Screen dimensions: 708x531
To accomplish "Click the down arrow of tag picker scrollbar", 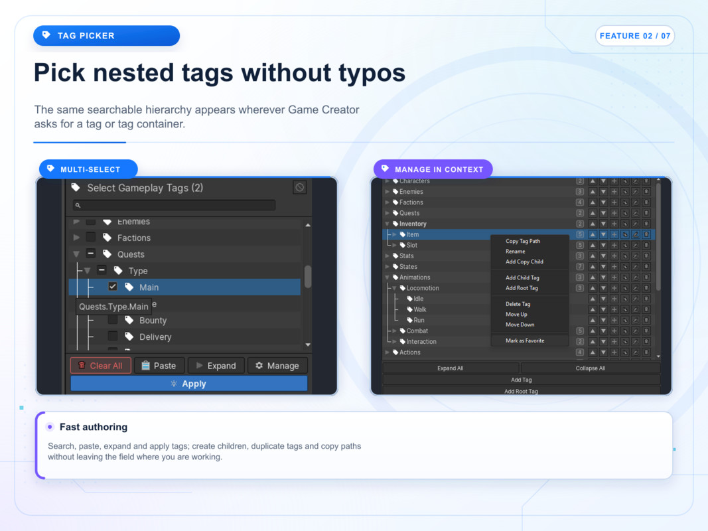I will (308, 344).
